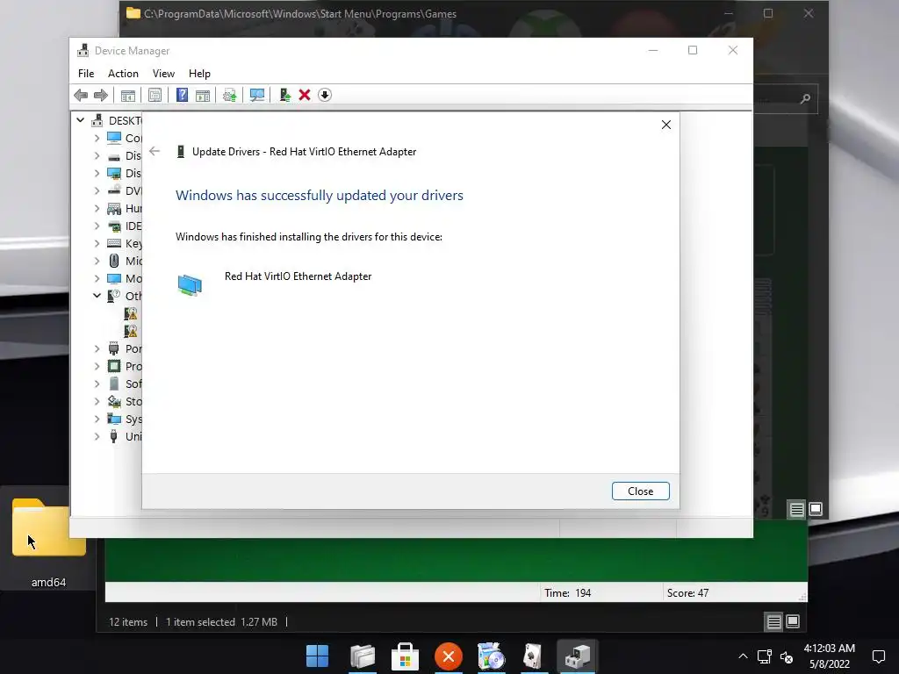Viewport: 899px width, 674px height.
Task: Click the Forward arrow in Device Manager toolbar
Action: [100, 95]
